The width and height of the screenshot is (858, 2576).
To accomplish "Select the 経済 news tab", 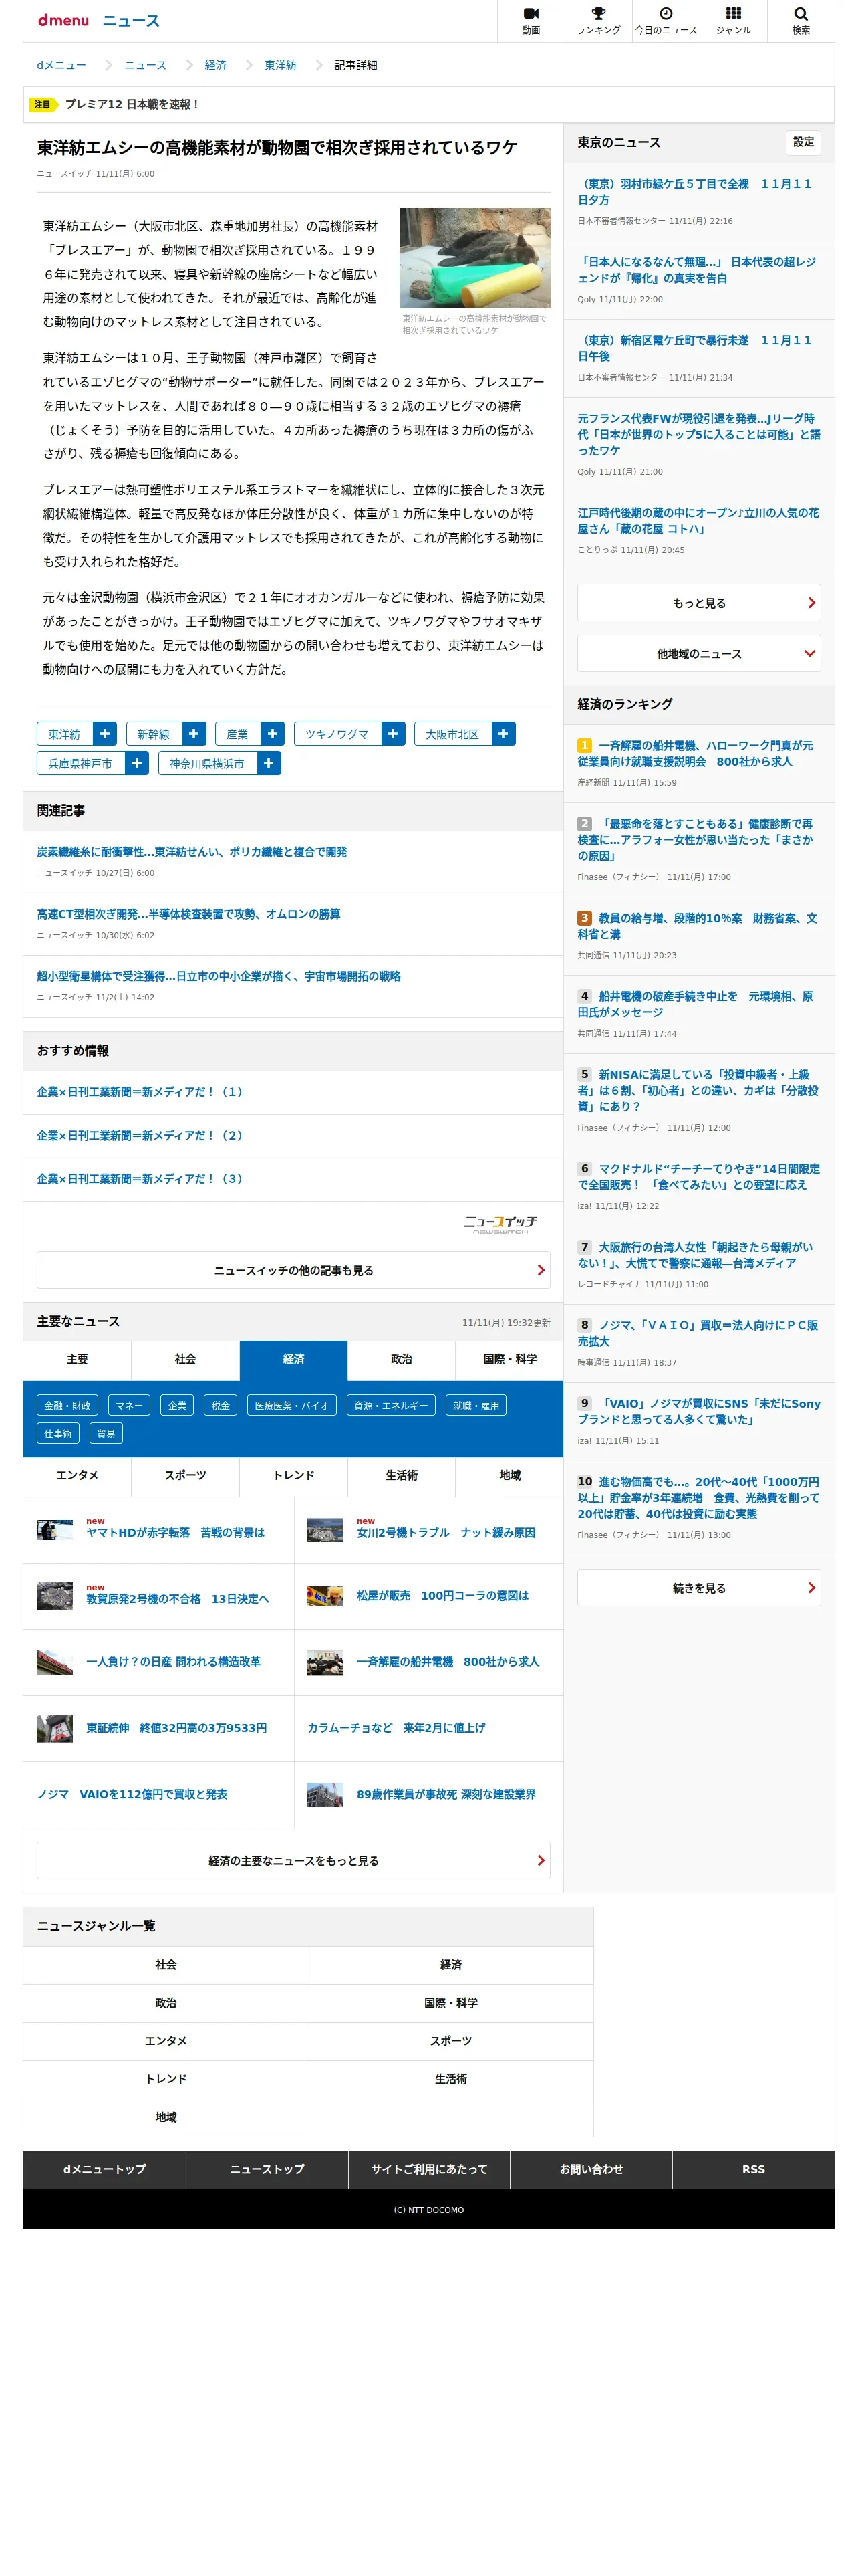I will 293,1359.
